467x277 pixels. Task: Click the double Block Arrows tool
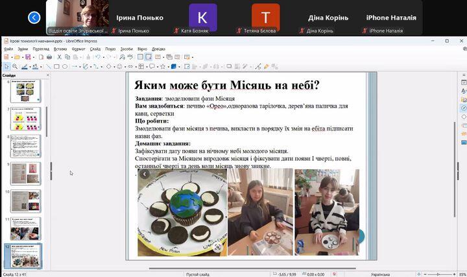coord(130,66)
